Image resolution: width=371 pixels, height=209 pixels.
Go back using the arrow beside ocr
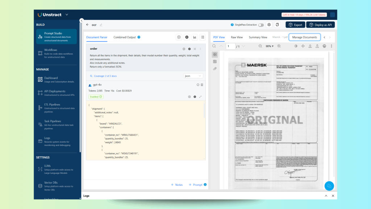(87, 25)
